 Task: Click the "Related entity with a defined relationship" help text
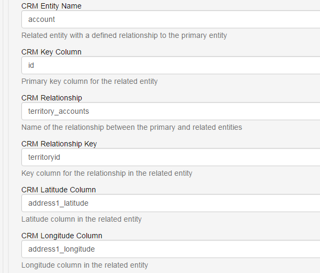click(x=124, y=36)
